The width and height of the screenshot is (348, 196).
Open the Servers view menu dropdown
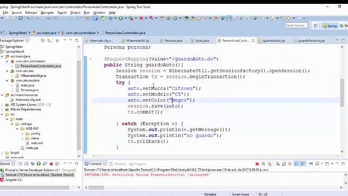[65, 163]
